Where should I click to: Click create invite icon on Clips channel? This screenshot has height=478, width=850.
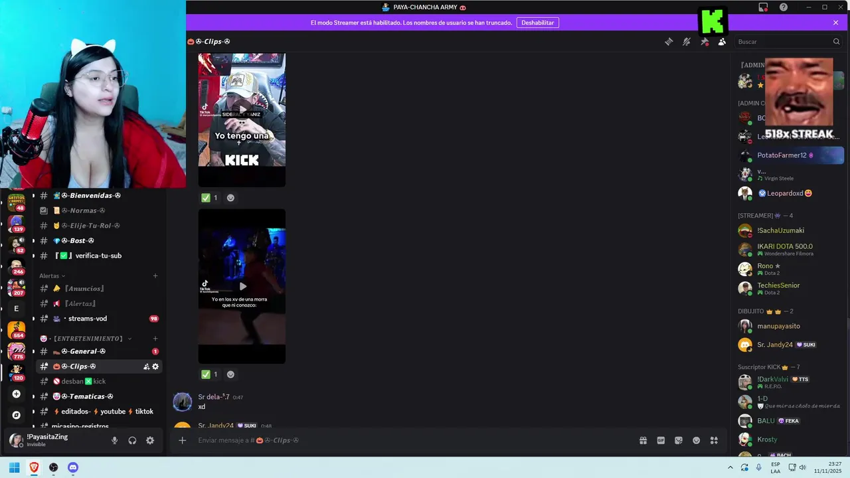click(146, 366)
